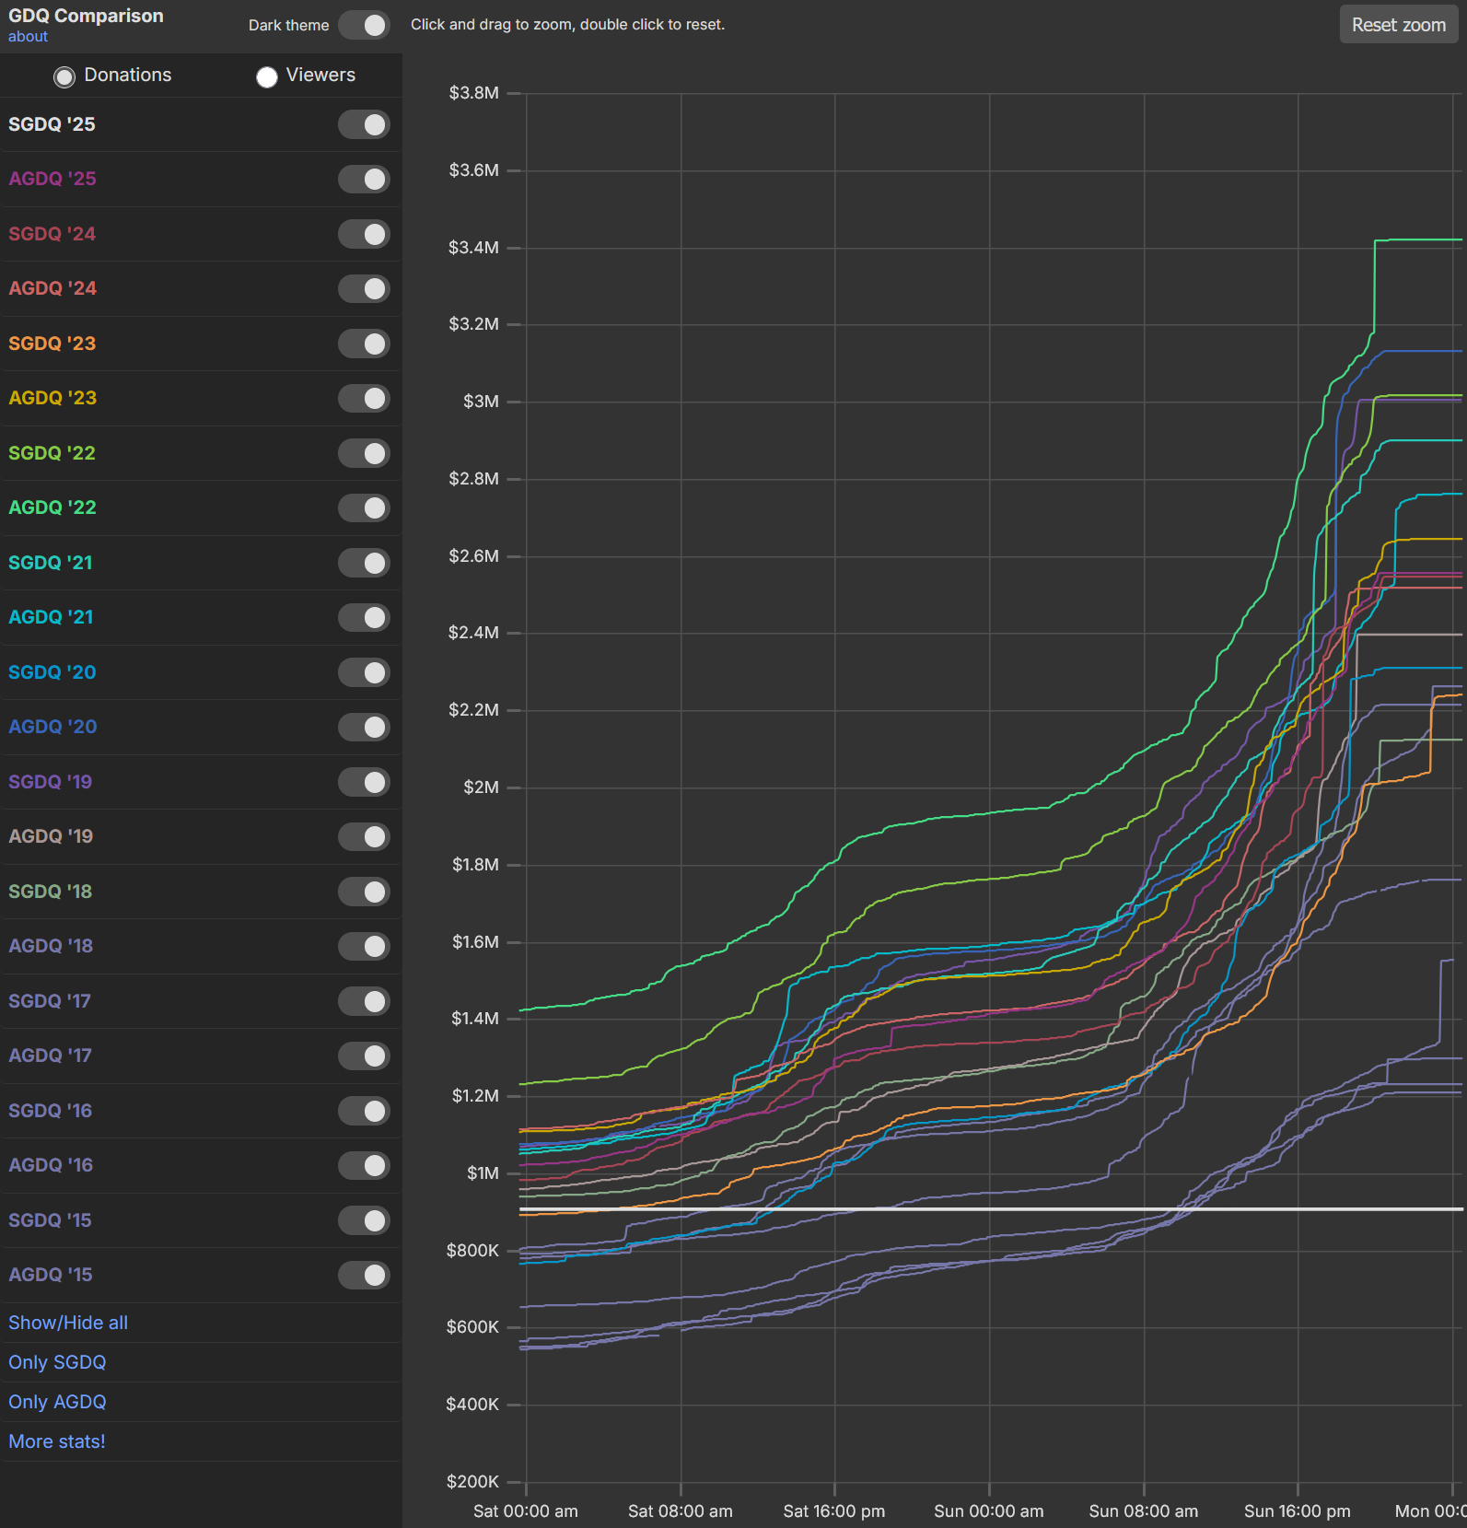
Task: Toggle SGDQ '15 series visibility
Action: tap(364, 1220)
